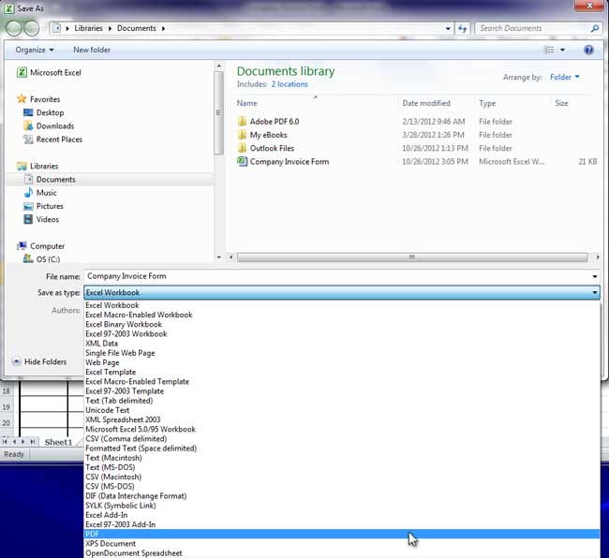Image resolution: width=609 pixels, height=558 pixels.
Task: Select the Adobe PDF 6.0 folder
Action: [268, 122]
